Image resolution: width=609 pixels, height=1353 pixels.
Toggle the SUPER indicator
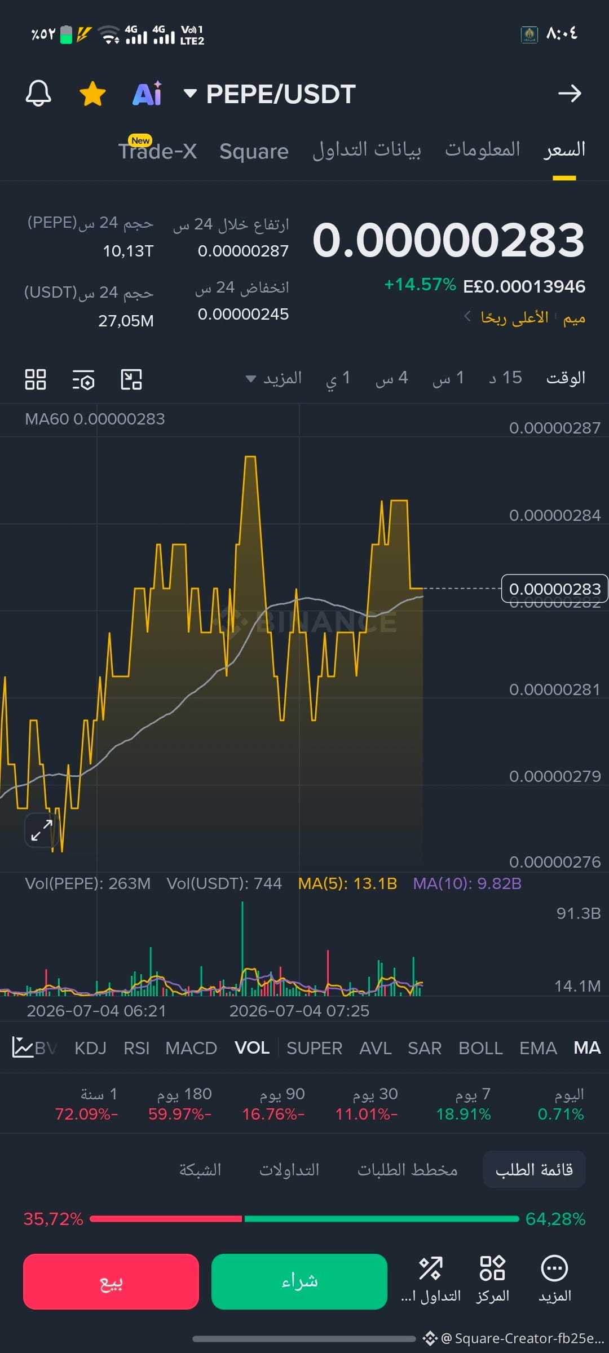pyautogui.click(x=314, y=1048)
